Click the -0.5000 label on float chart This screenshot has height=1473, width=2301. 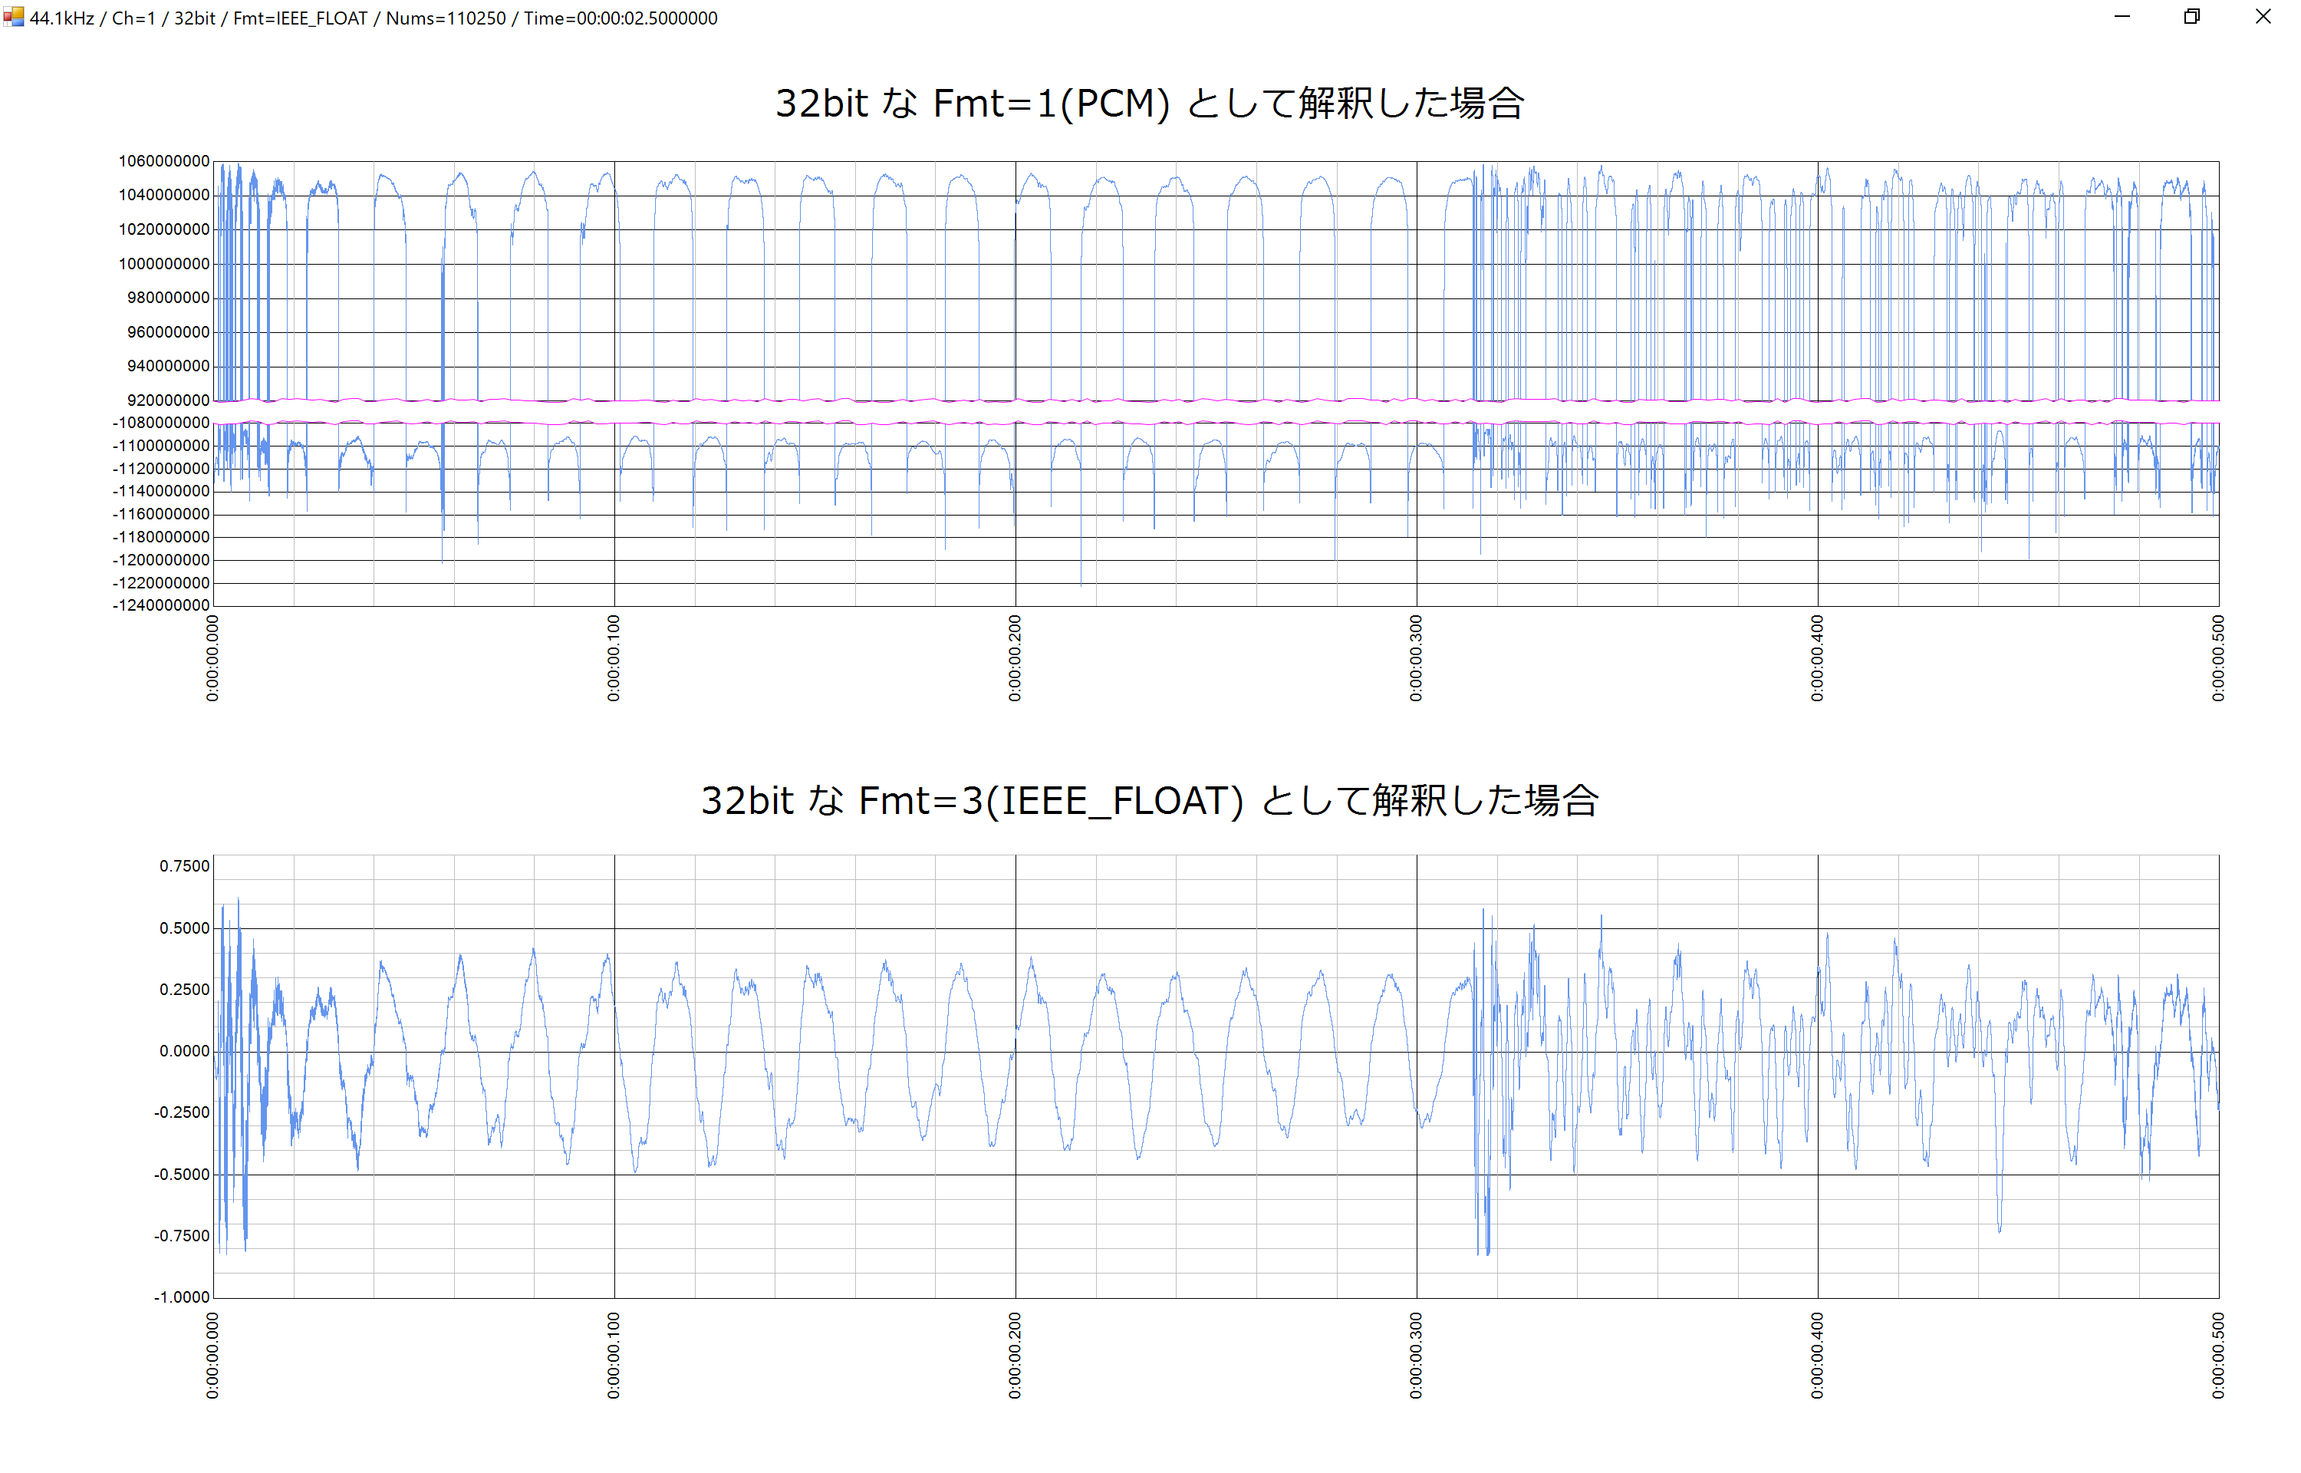pos(182,1175)
